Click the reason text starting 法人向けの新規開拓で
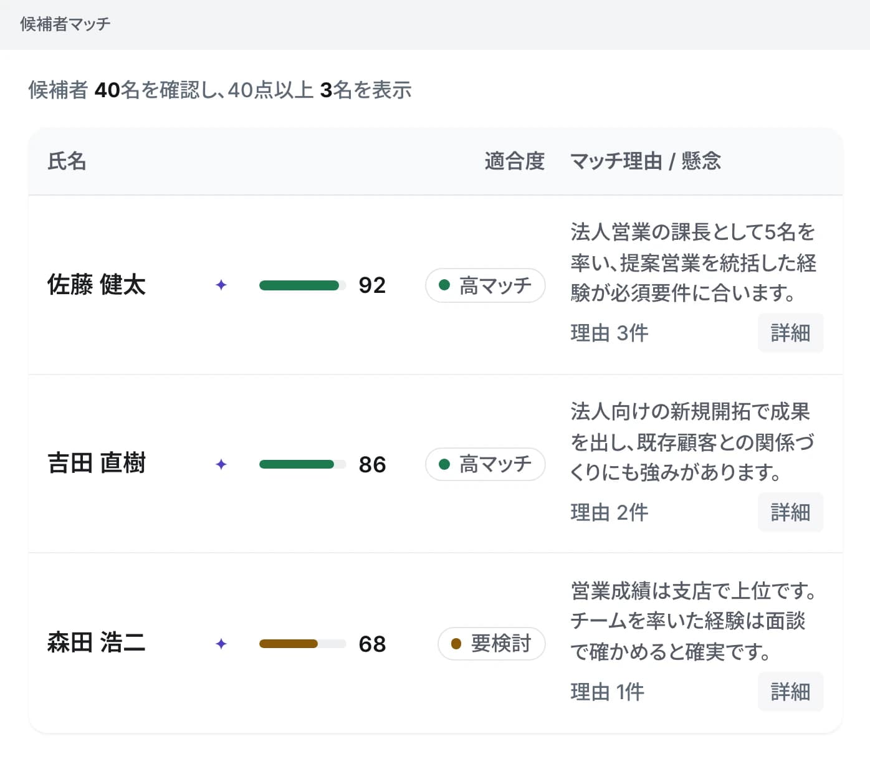 tap(692, 442)
